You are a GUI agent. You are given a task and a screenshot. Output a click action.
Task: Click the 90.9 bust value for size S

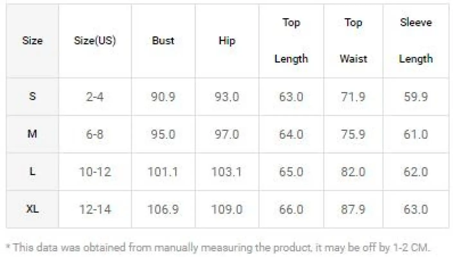(x=163, y=97)
